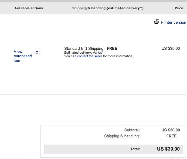Image resolution: width=187 pixels, height=159 pixels.
Task: Click the Price column header
Action: tap(179, 8)
